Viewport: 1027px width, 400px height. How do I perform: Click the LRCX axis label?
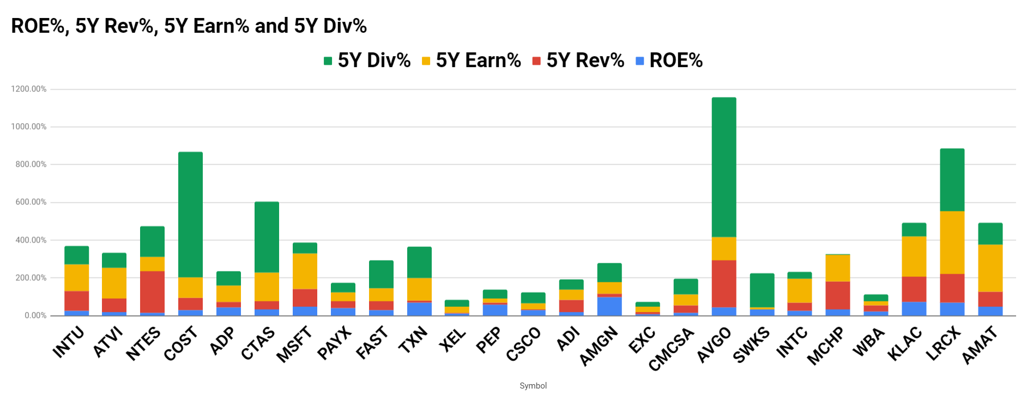click(x=943, y=344)
